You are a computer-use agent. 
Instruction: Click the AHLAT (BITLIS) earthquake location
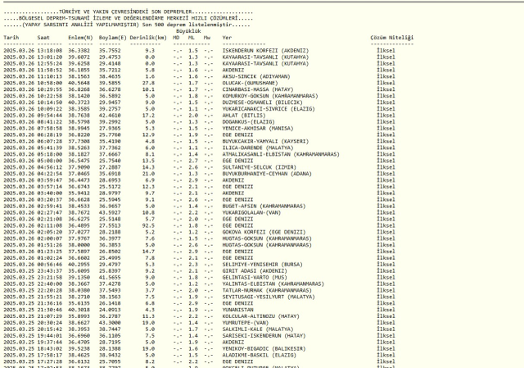(244, 116)
